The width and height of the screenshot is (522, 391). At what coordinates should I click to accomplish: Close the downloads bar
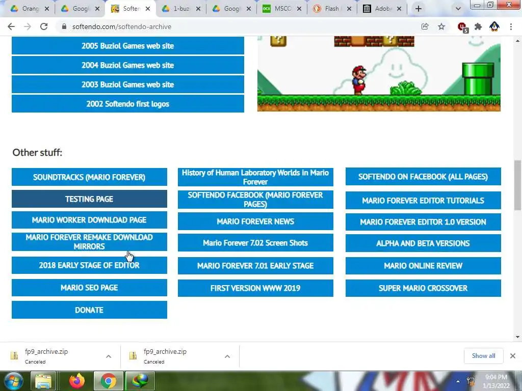click(513, 356)
